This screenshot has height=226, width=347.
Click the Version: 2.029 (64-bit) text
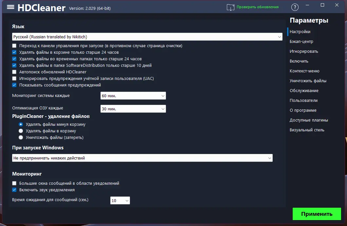click(x=90, y=9)
